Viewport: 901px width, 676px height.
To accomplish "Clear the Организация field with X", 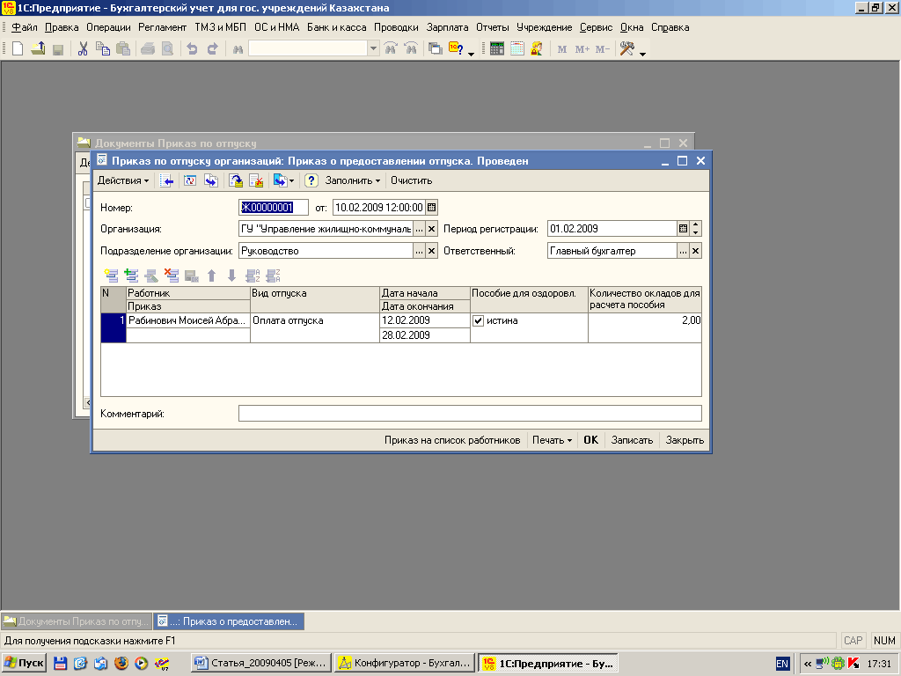I will (431, 229).
